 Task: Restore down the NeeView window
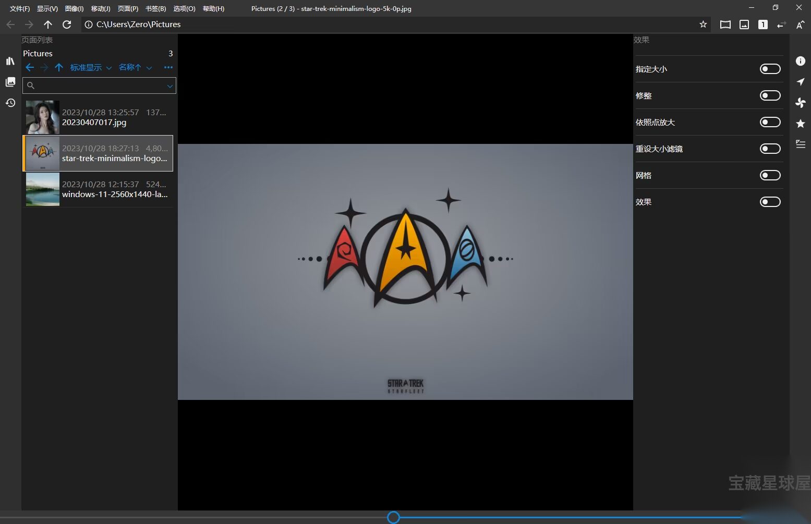coord(776,8)
